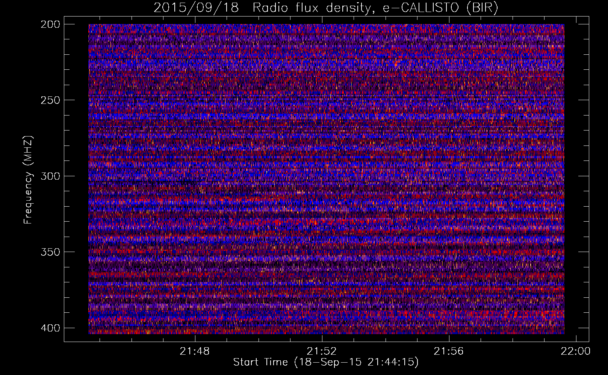This screenshot has width=608, height=375.
Task: Click the 300 frequency tick label
Action: tap(50, 176)
